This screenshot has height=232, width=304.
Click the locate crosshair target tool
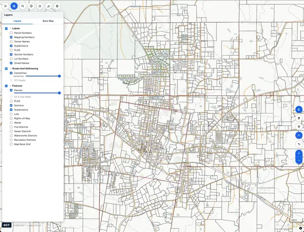tap(31, 6)
